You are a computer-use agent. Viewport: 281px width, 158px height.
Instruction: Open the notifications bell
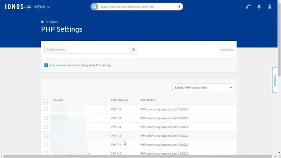pos(259,7)
